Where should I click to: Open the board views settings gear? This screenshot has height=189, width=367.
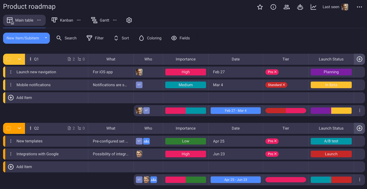pos(129,20)
